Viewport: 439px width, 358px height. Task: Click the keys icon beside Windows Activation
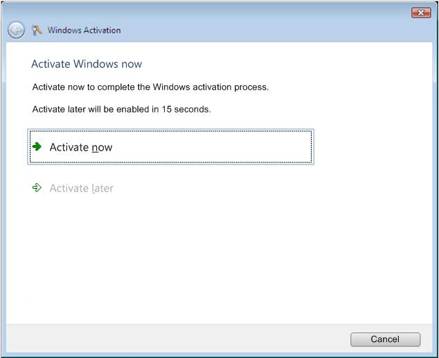tap(37, 30)
